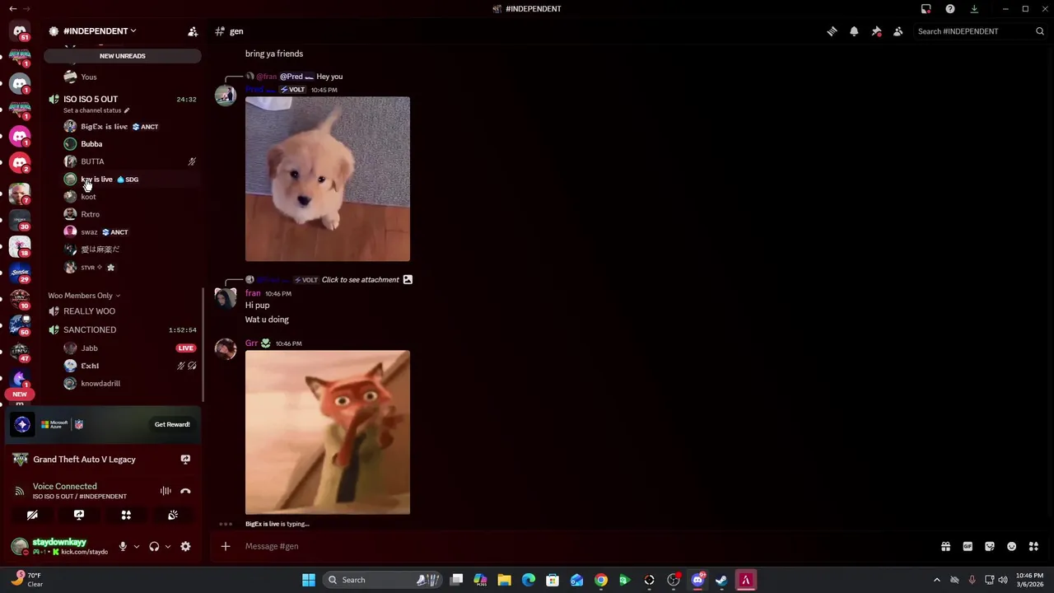Open File Explorer from the taskbar
This screenshot has height=593, width=1054.
(x=504, y=580)
